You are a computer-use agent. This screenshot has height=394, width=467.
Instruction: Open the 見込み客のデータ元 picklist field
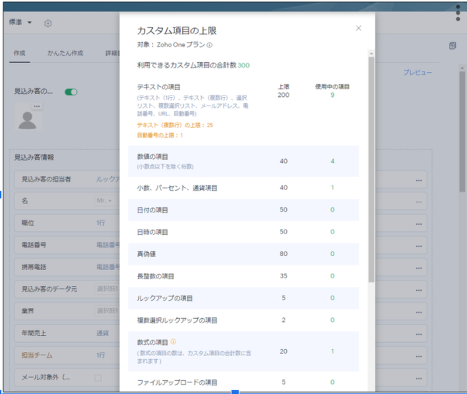pos(107,289)
